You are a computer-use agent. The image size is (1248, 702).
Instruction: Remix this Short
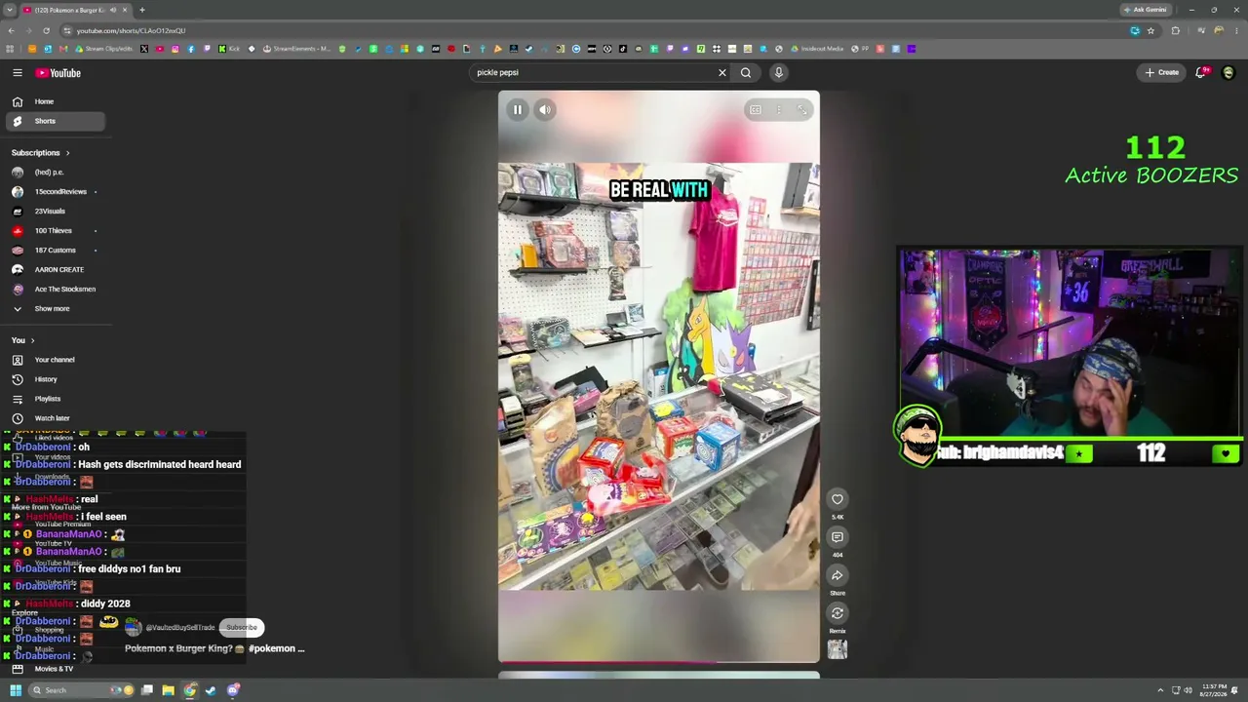pos(837,613)
